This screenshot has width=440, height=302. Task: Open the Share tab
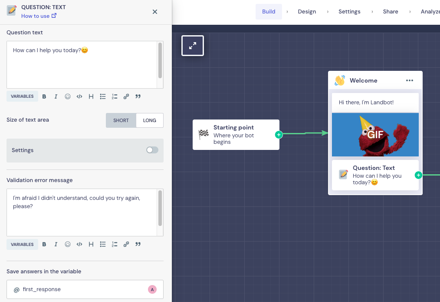pos(391,12)
